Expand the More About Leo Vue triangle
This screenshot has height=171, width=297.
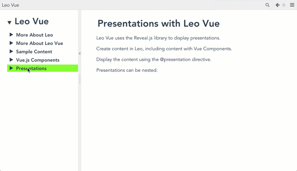pos(12,43)
